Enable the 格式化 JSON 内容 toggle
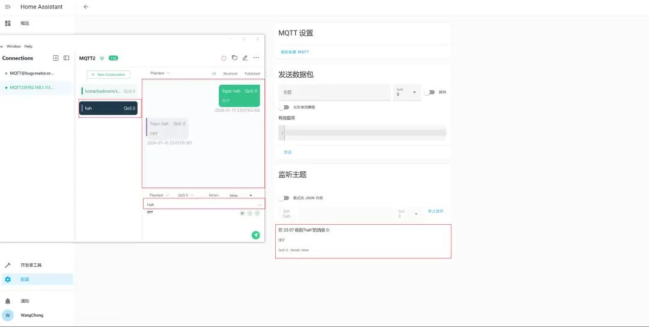 coord(284,198)
